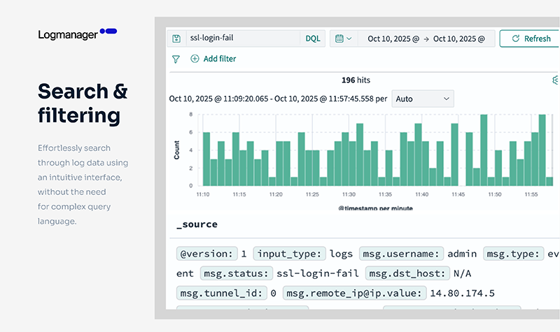Click the msg.tunnel_id: field tag
The image size is (560, 332).
pyautogui.click(x=221, y=293)
